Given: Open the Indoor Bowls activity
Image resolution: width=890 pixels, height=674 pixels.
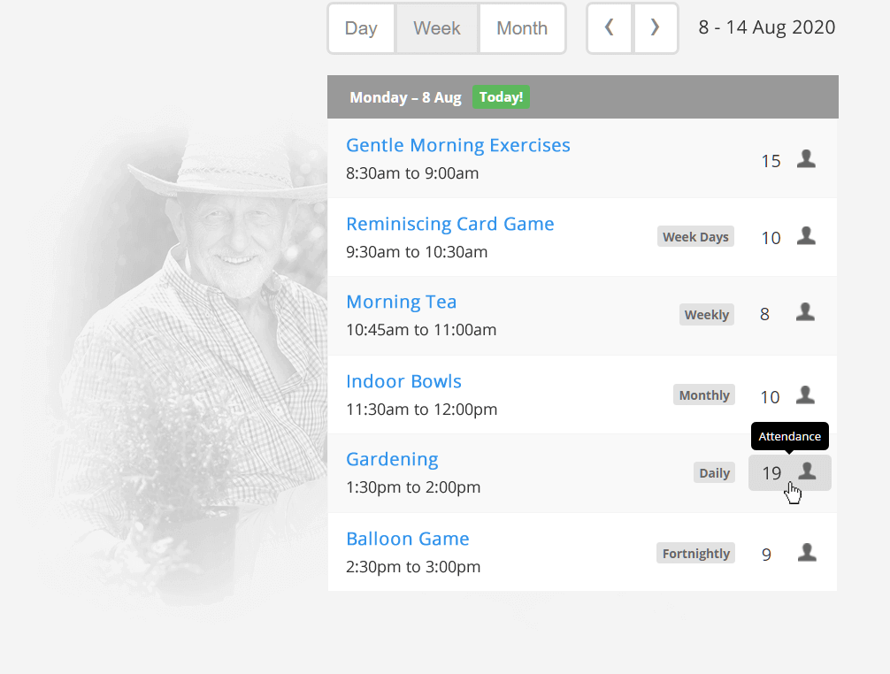Looking at the screenshot, I should coord(403,381).
